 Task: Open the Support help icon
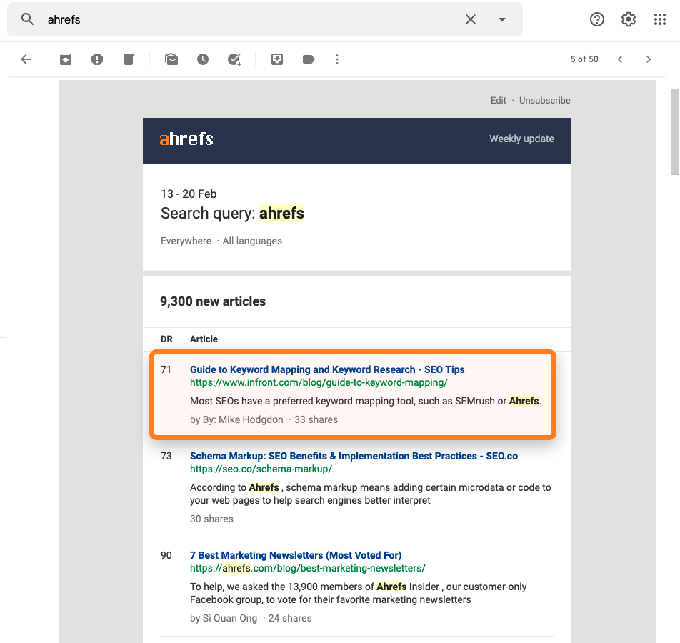coord(597,19)
